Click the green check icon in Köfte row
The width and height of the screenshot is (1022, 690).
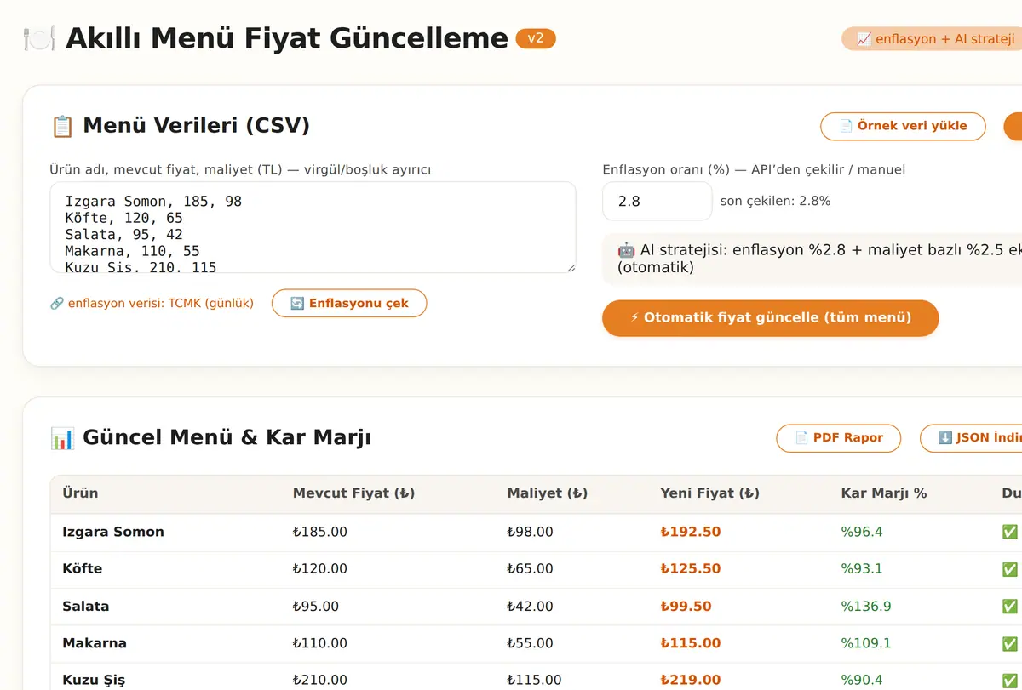pos(1010,568)
